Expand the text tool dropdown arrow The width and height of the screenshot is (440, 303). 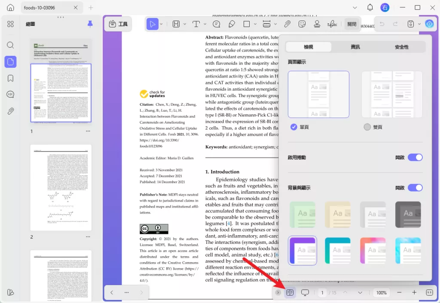205,24
